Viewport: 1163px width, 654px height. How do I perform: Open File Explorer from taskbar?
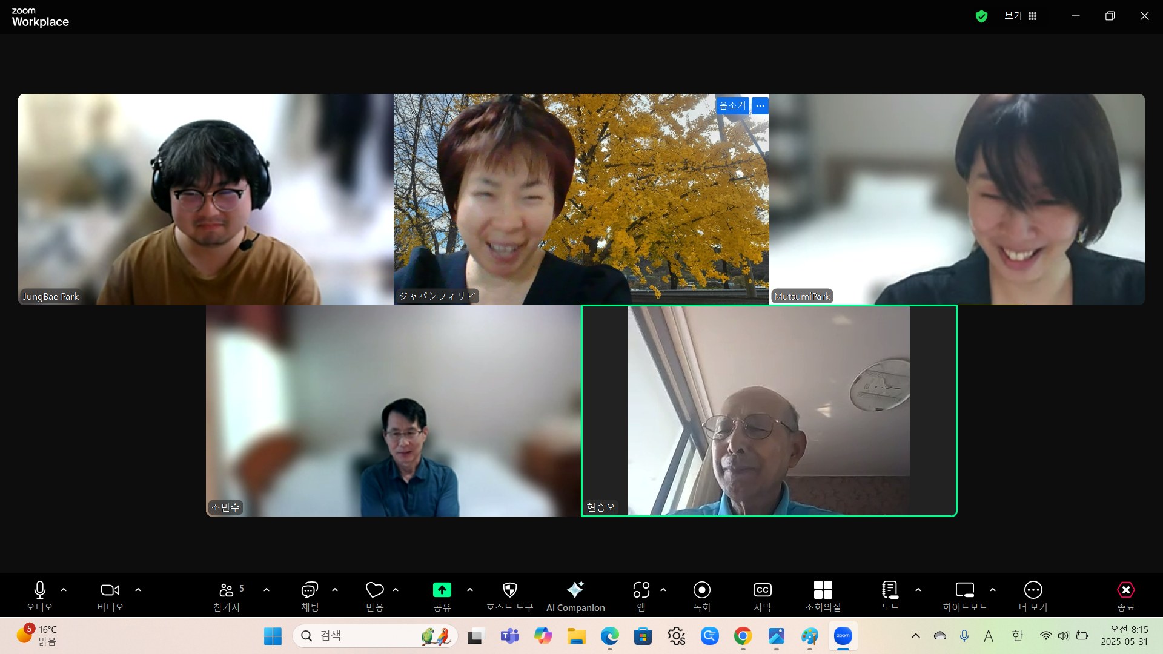tap(576, 636)
